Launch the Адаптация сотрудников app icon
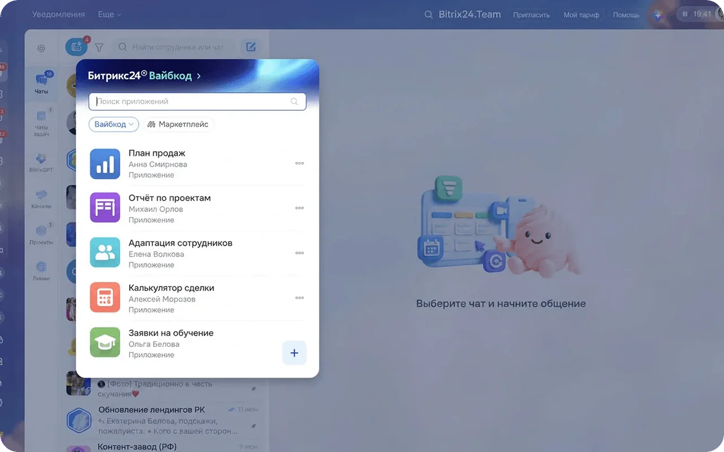 click(x=105, y=254)
